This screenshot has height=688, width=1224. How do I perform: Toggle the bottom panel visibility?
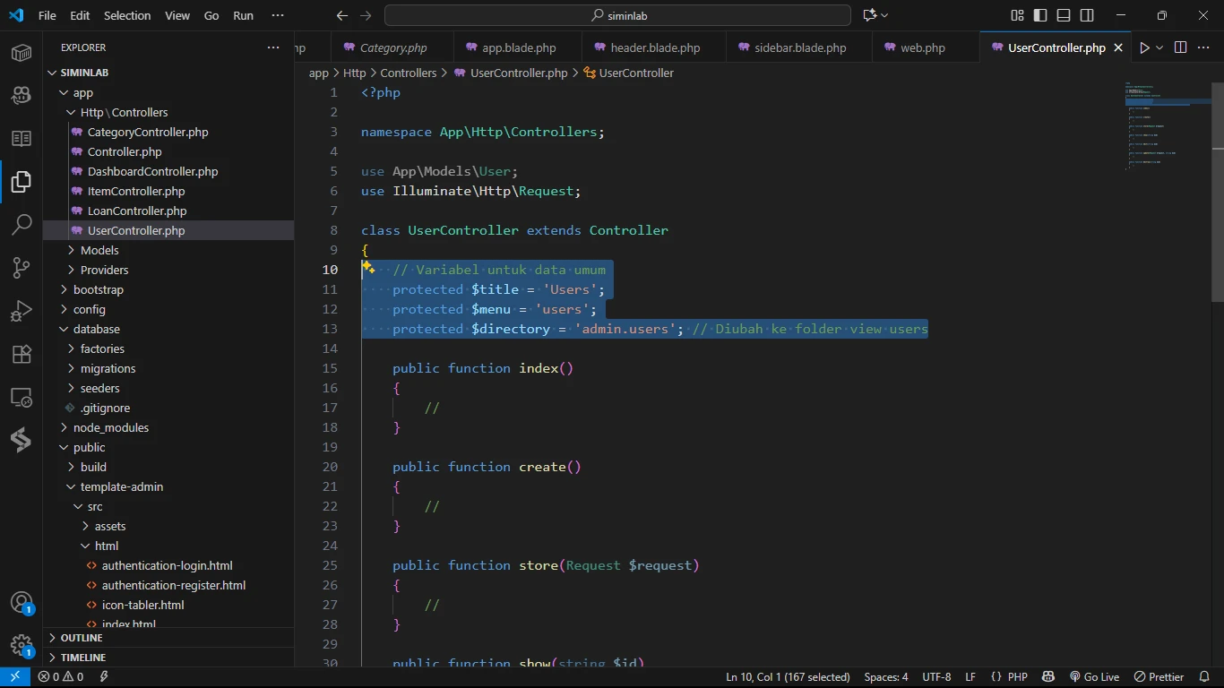tap(1064, 15)
